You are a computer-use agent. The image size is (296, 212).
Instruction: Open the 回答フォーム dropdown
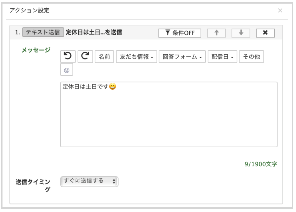tap(182, 57)
